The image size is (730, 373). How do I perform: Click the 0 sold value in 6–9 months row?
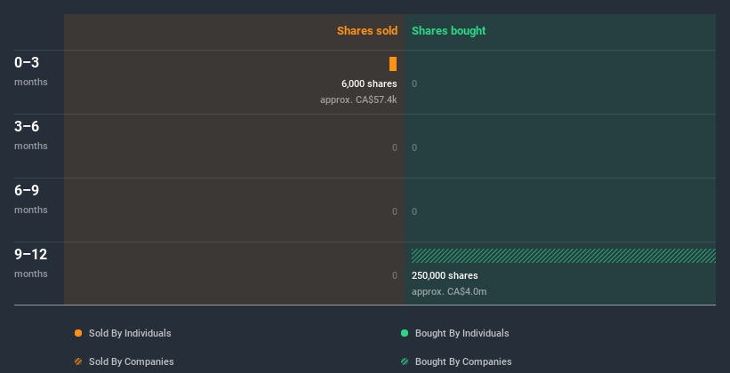click(x=395, y=211)
